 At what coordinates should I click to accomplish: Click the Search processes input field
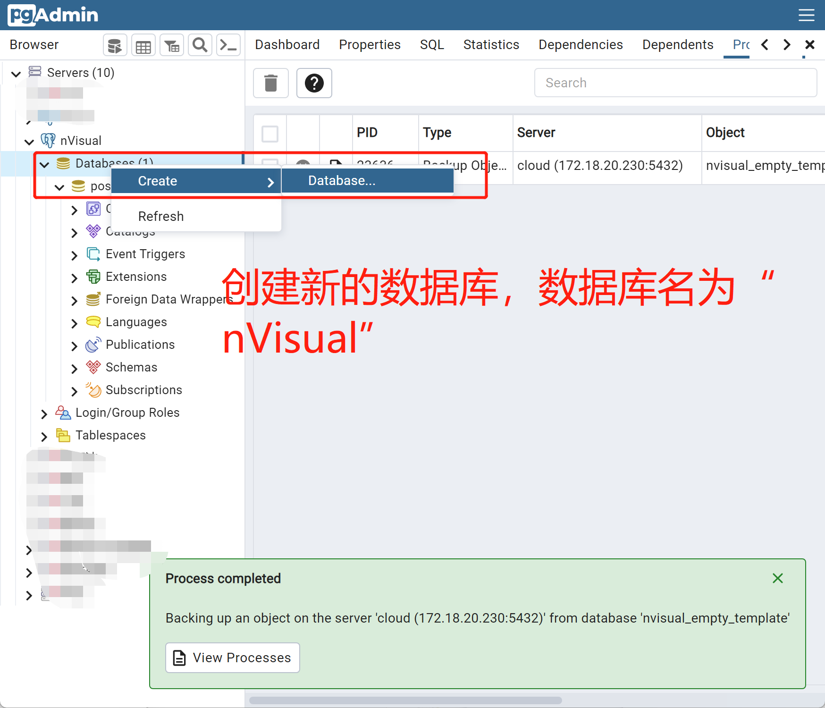(x=675, y=83)
